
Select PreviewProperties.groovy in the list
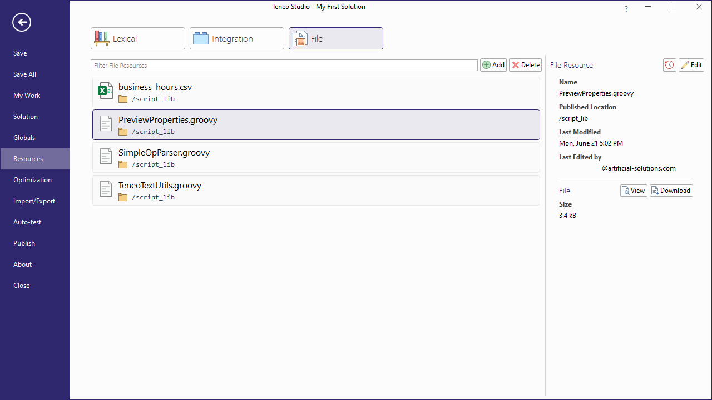click(x=316, y=125)
